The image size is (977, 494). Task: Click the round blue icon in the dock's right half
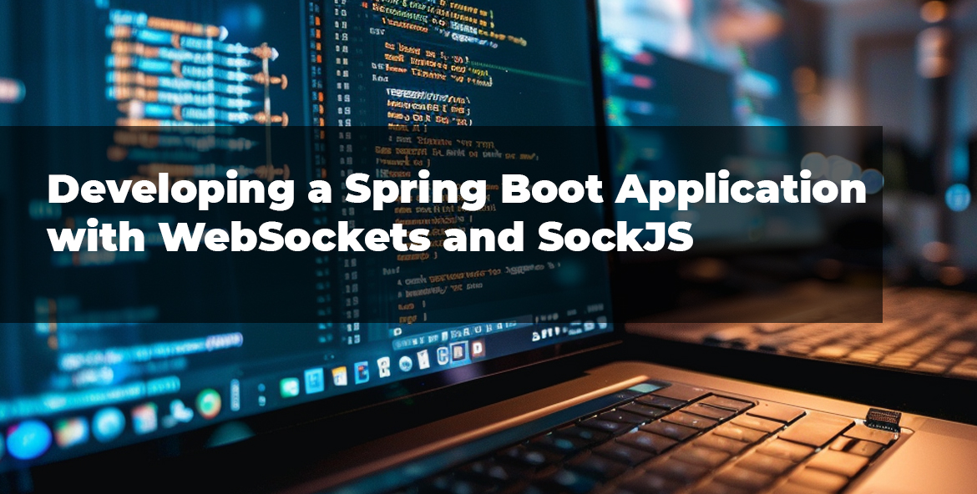point(405,363)
